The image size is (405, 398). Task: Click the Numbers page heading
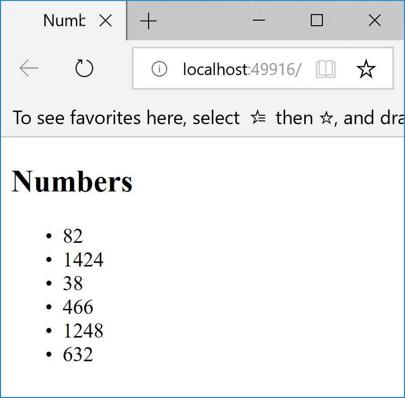pyautogui.click(x=72, y=181)
